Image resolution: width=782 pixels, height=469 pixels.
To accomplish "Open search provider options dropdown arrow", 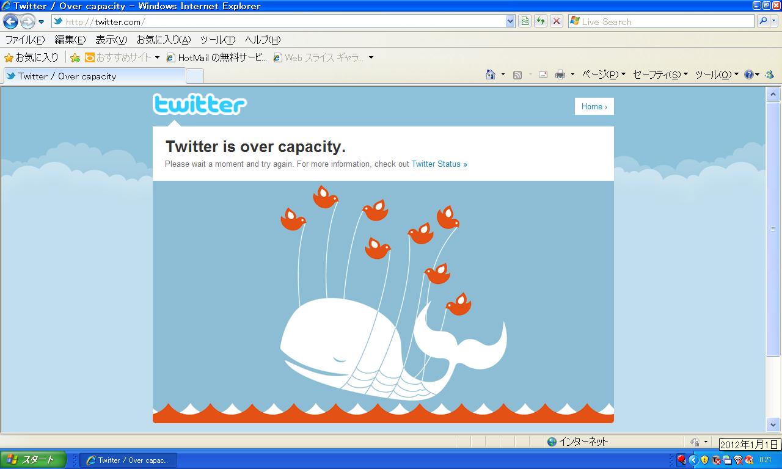I will pos(774,21).
